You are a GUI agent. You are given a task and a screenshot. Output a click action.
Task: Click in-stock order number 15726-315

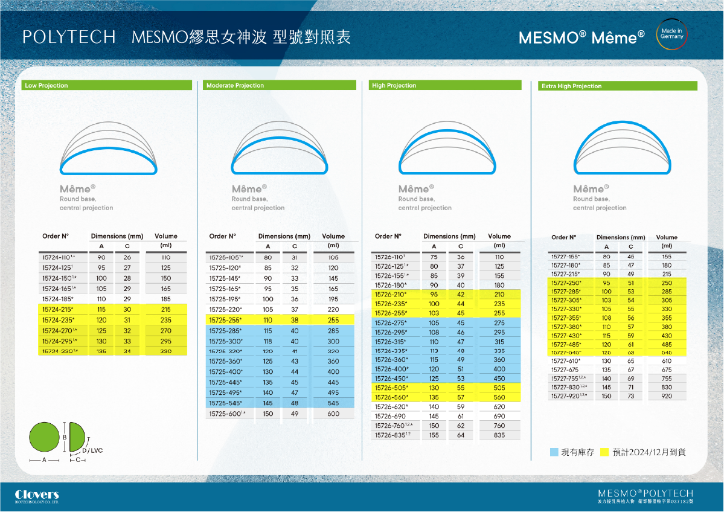tap(390, 342)
